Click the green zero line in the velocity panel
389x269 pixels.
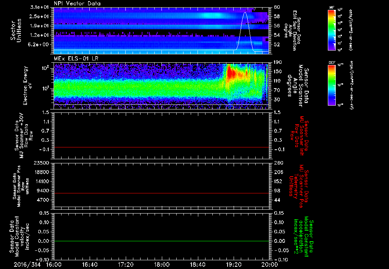coord(161,241)
